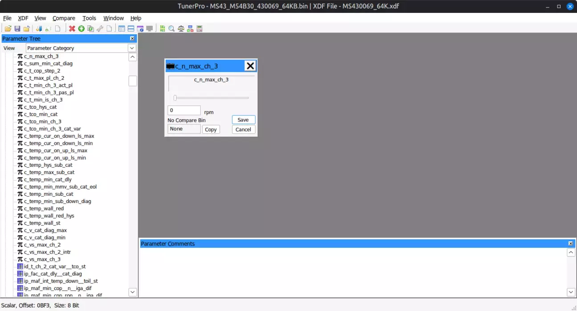Click the green plus add item icon
This screenshot has width=577, height=311.
81,29
